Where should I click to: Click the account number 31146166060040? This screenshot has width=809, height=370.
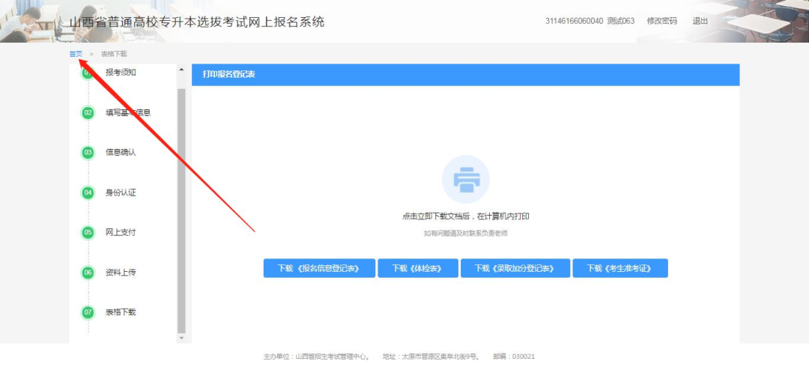click(x=574, y=21)
